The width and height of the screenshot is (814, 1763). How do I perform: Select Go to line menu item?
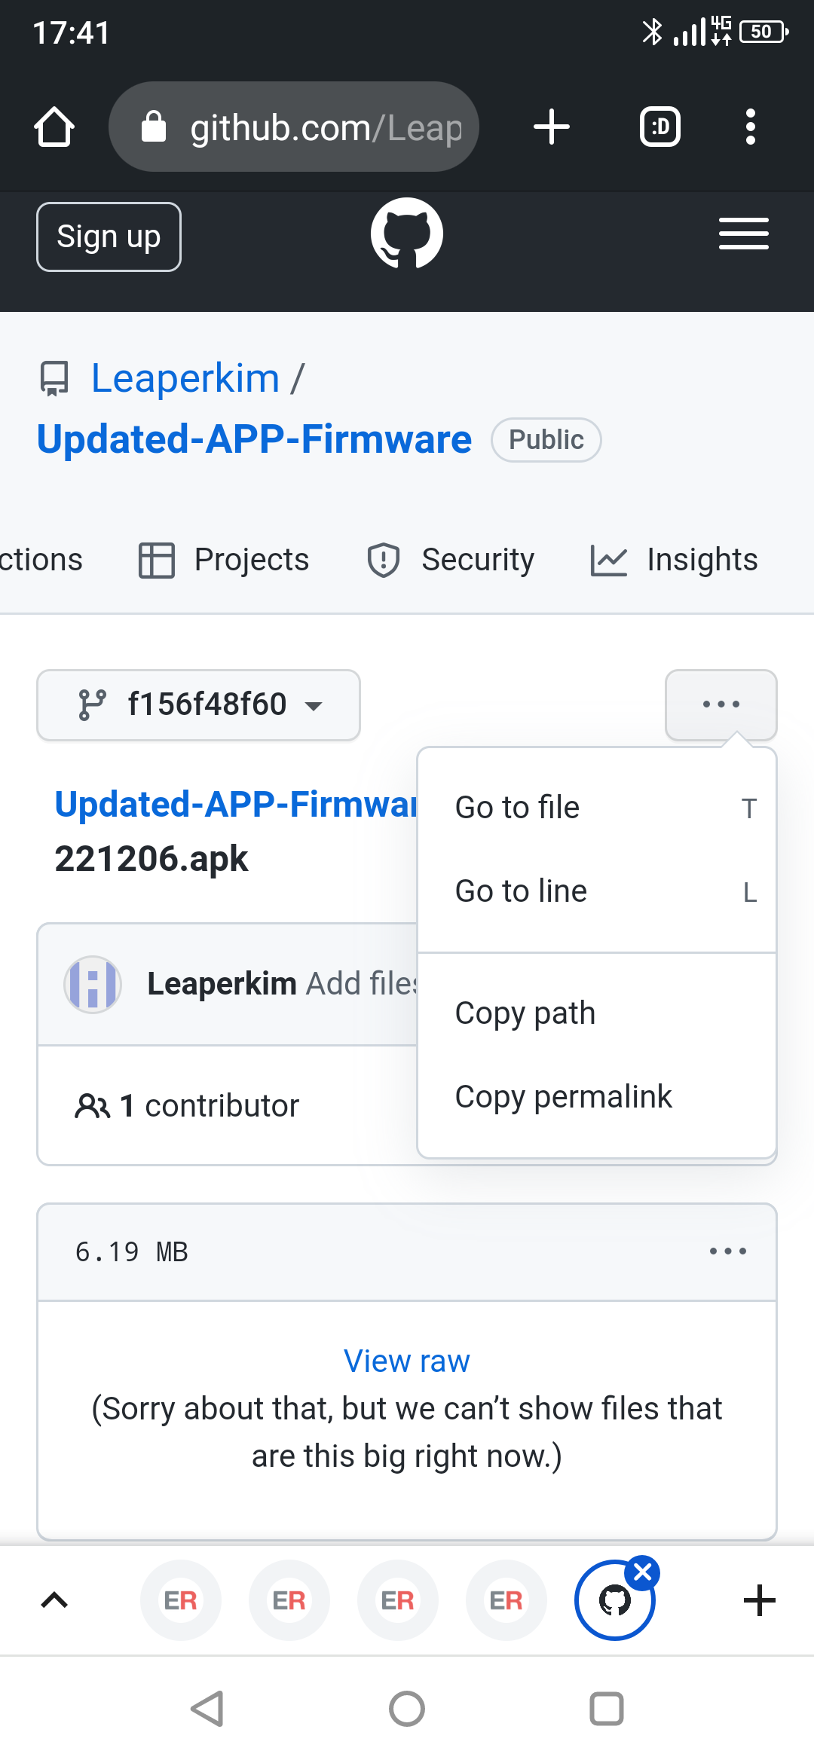point(597,891)
